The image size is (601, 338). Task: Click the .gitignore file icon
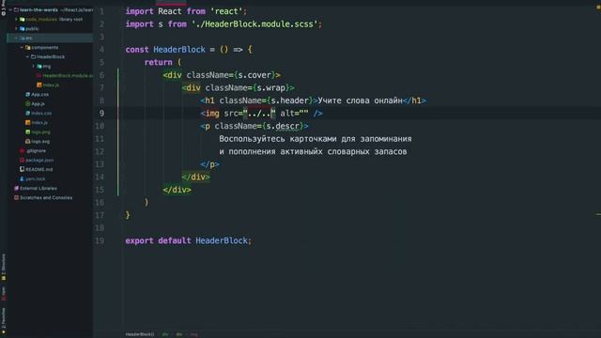[23, 150]
